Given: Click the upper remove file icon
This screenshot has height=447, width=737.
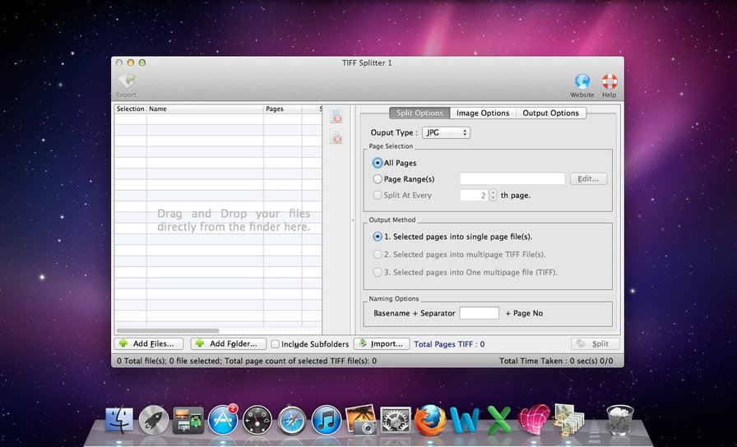Looking at the screenshot, I should coord(336,118).
